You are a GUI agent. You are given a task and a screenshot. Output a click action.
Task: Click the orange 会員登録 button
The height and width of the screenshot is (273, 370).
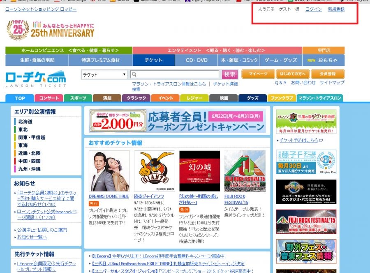tap(328, 74)
